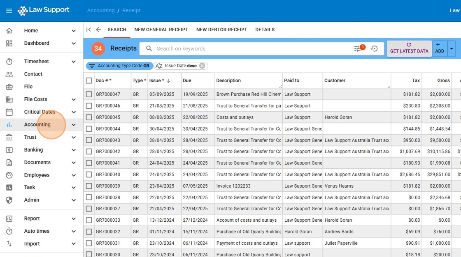Open File briefcase item in sidebar
The width and height of the screenshot is (461, 257).
[28, 87]
